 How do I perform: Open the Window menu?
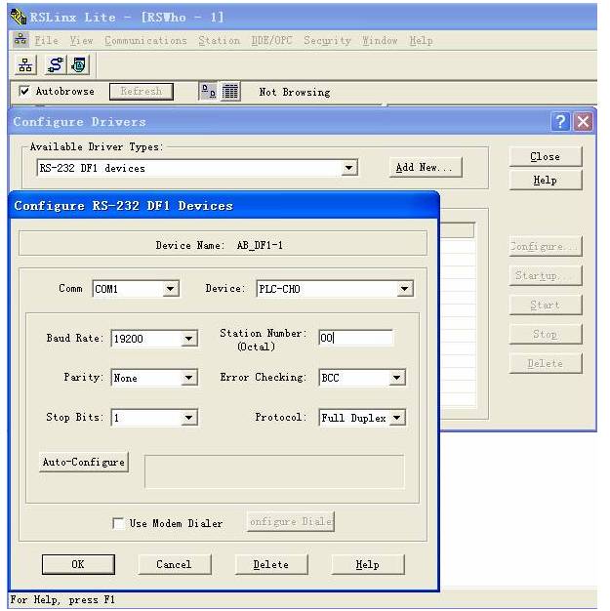380,40
